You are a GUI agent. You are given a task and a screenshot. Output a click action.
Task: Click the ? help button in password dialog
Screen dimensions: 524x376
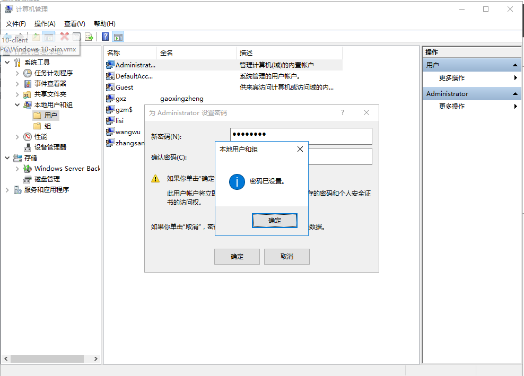[343, 112]
